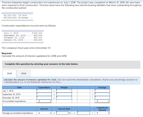This screenshot has width=143, height=117.
Task: Click the November 30, 2018 Average field
Action: tap(102, 98)
